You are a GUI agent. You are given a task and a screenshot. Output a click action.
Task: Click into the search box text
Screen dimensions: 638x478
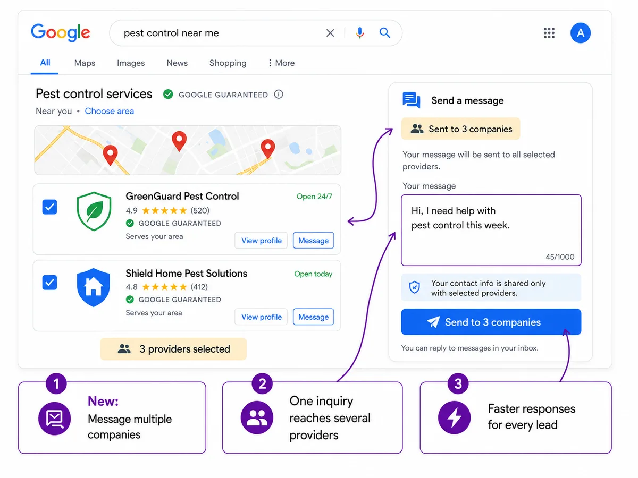pyautogui.click(x=171, y=33)
